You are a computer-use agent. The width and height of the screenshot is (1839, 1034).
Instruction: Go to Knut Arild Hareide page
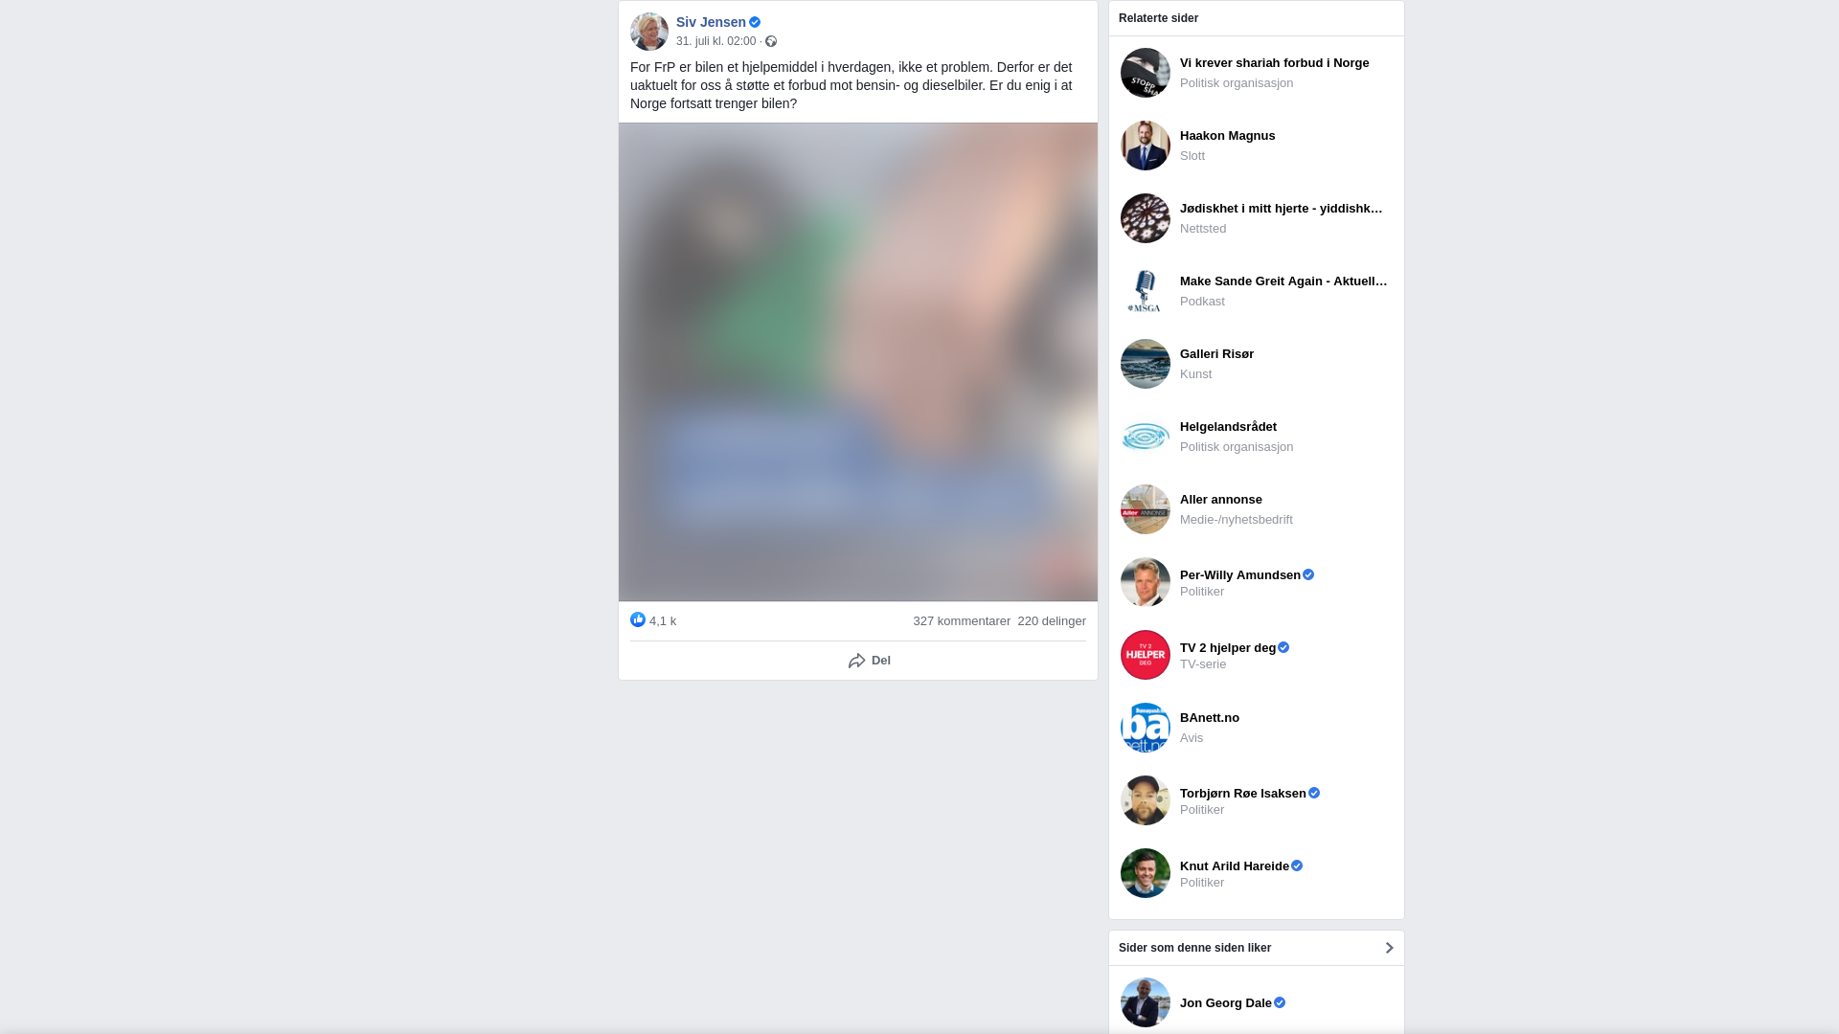(1235, 865)
